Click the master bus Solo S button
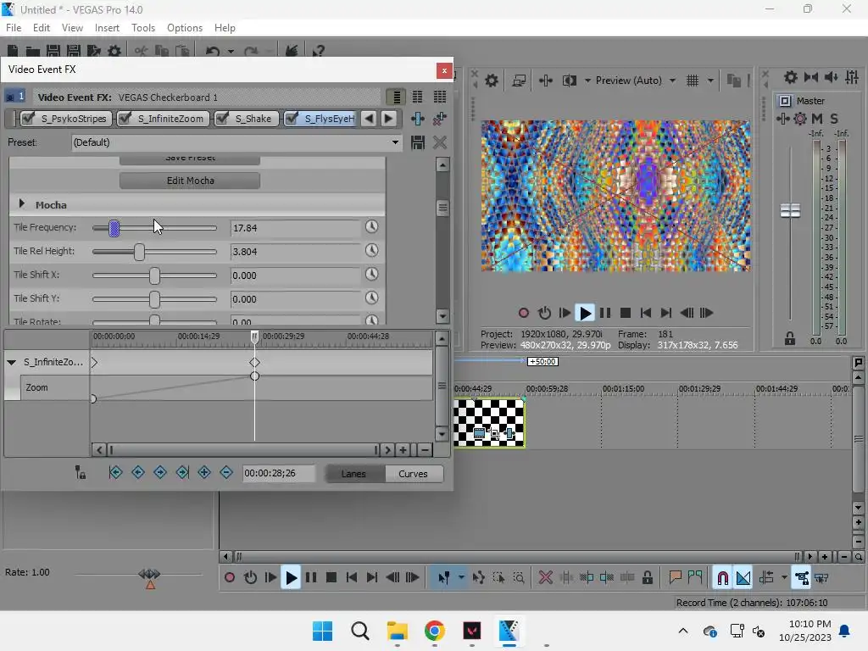This screenshot has height=651, width=868. coord(834,119)
